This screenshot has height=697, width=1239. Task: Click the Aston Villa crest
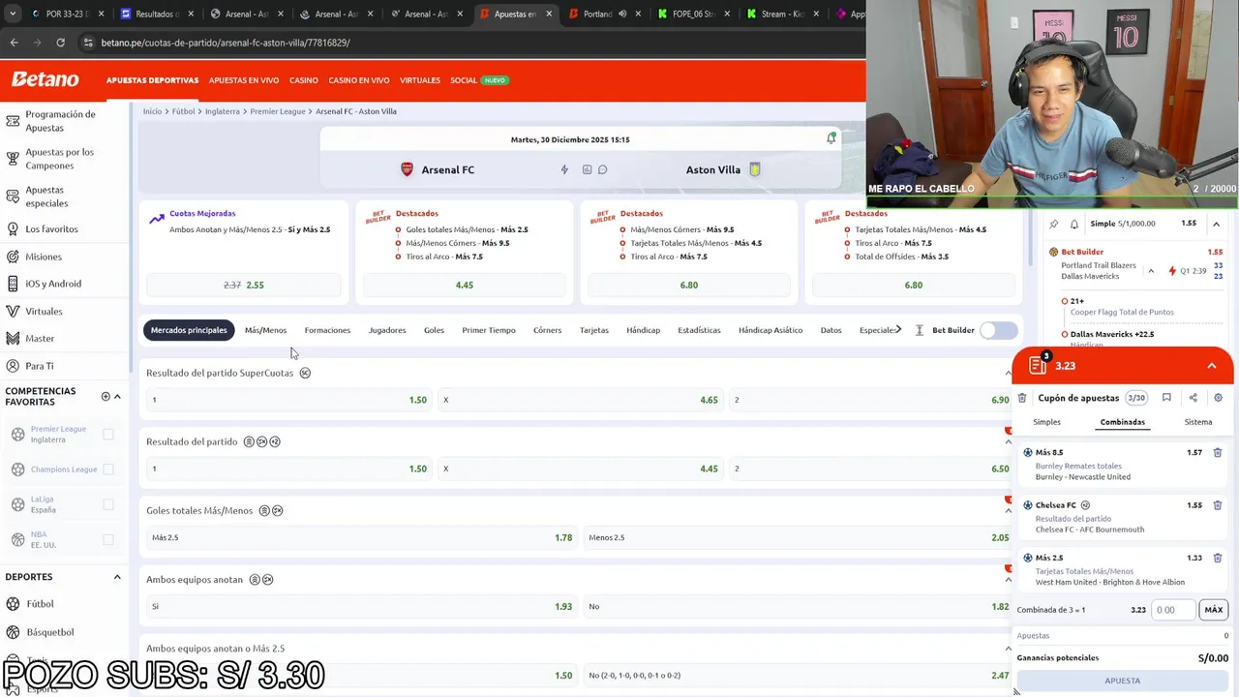tap(755, 169)
